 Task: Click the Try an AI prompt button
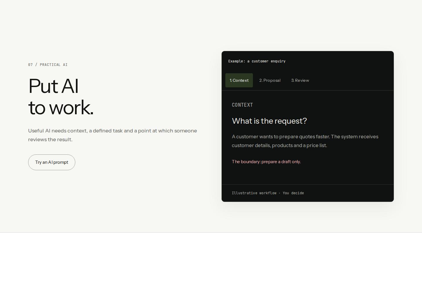(52, 162)
